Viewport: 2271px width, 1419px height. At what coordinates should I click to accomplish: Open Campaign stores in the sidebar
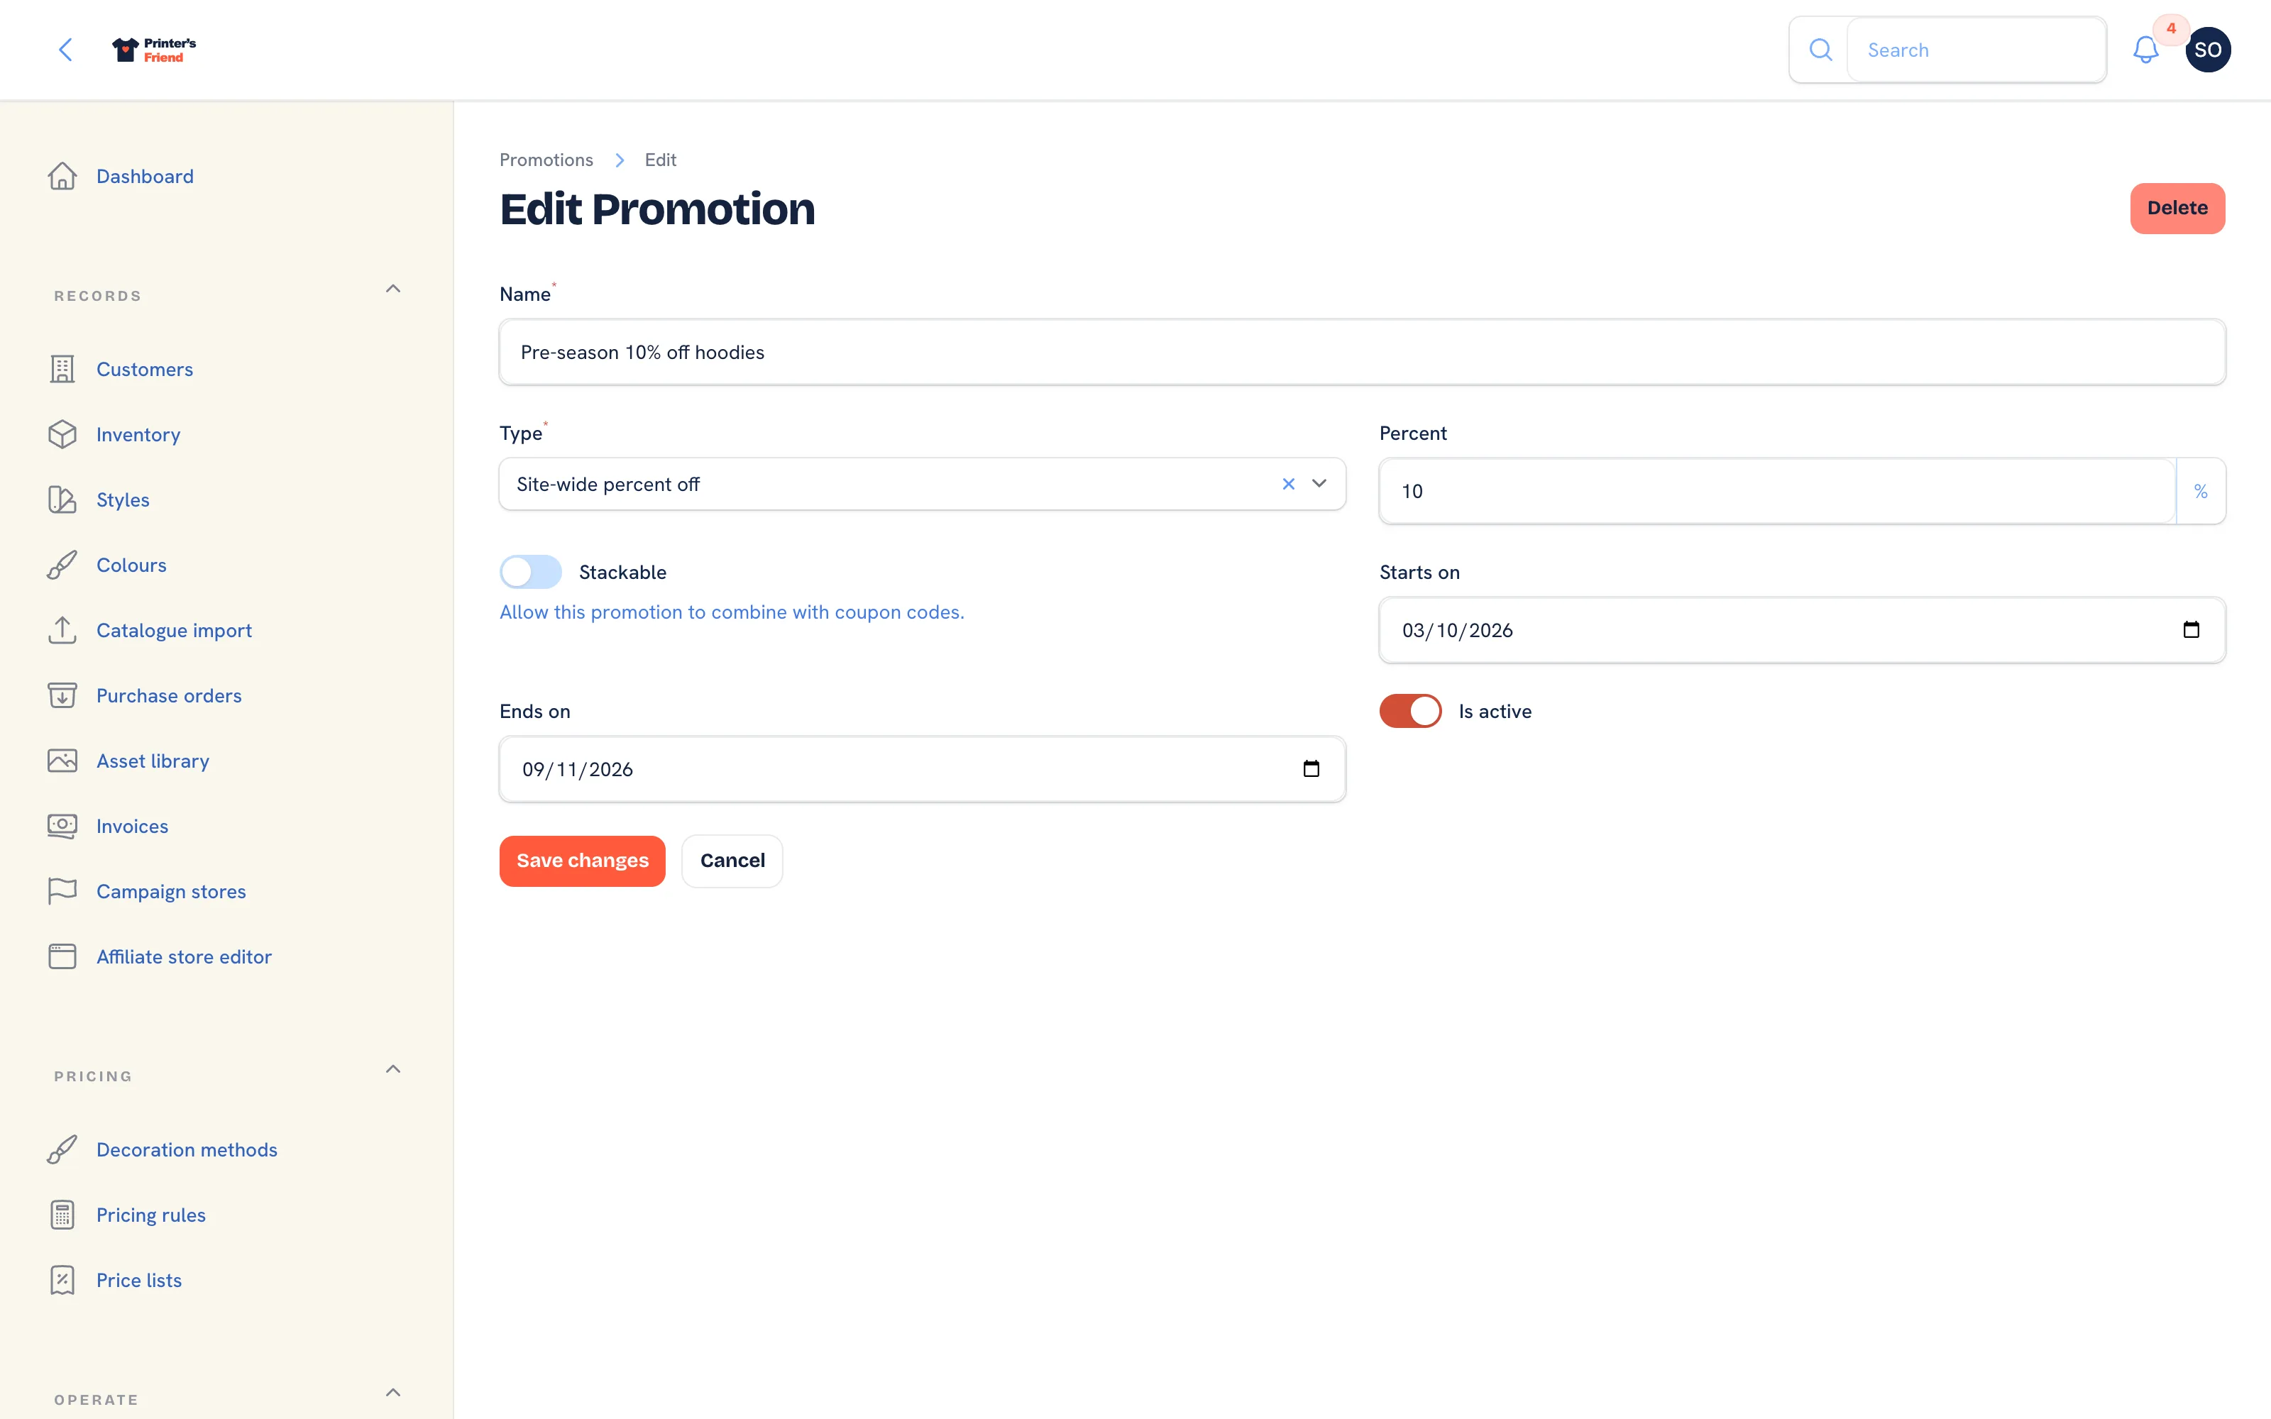tap(171, 890)
